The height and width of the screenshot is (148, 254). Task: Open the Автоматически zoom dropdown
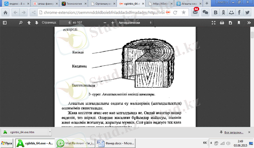coord(135,23)
